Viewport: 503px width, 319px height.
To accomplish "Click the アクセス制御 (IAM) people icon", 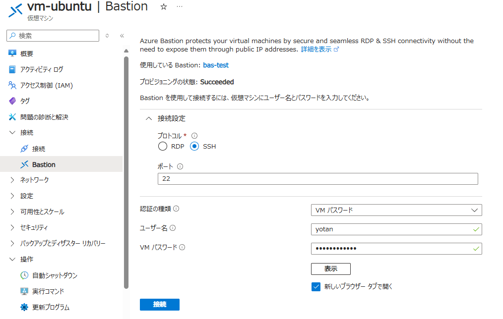I will (12, 85).
